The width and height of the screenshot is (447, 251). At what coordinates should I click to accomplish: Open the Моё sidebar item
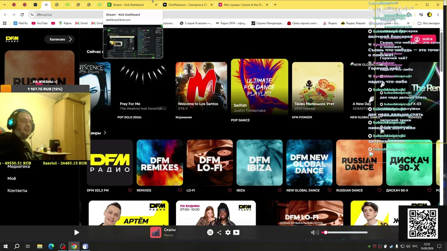click(x=12, y=178)
